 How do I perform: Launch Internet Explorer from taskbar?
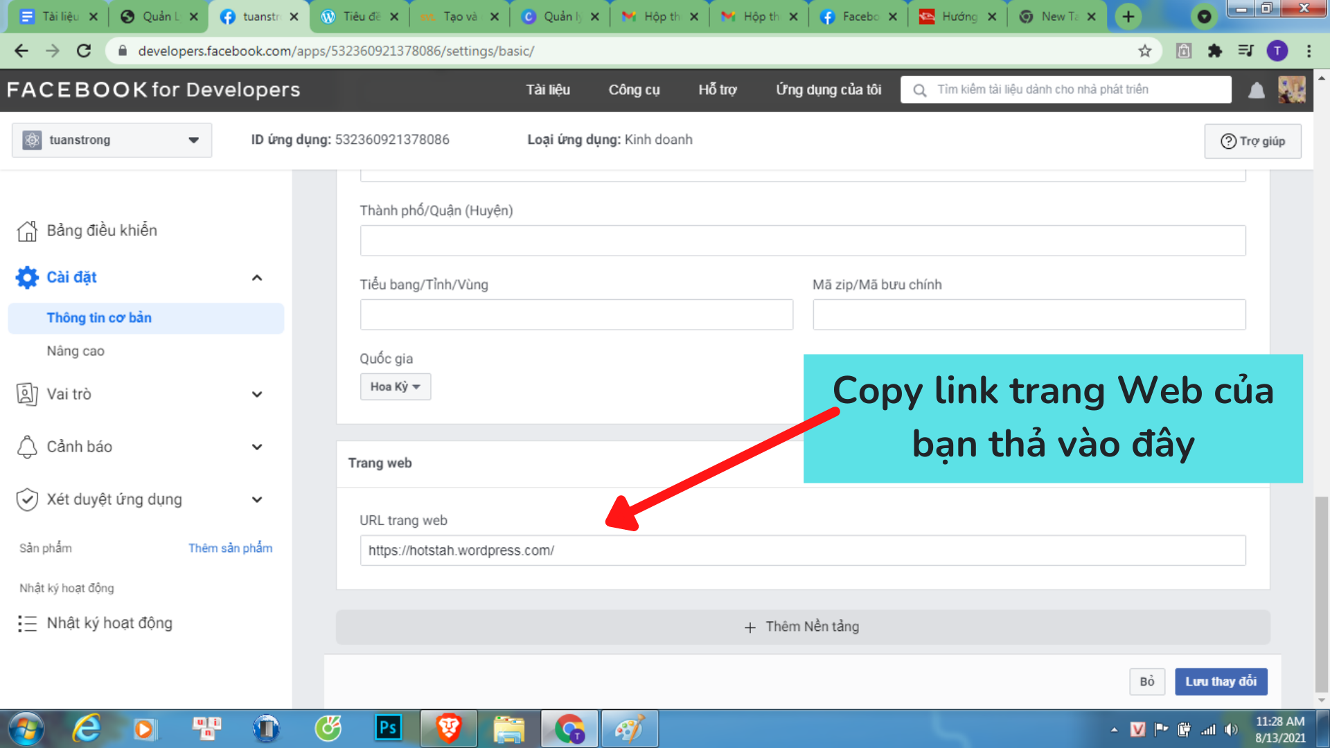(x=87, y=729)
